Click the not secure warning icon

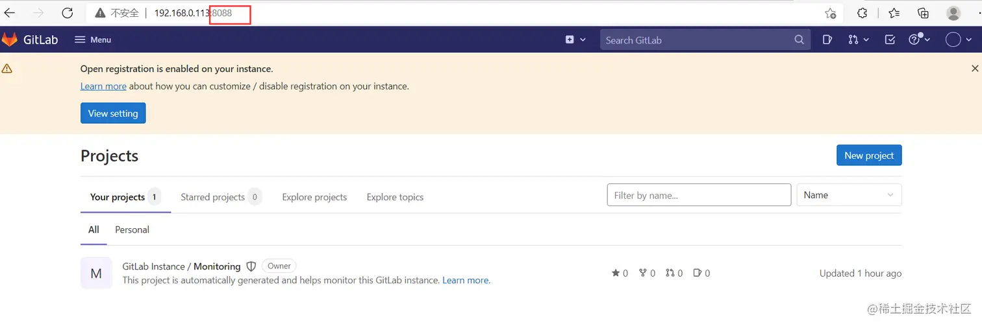[x=100, y=13]
